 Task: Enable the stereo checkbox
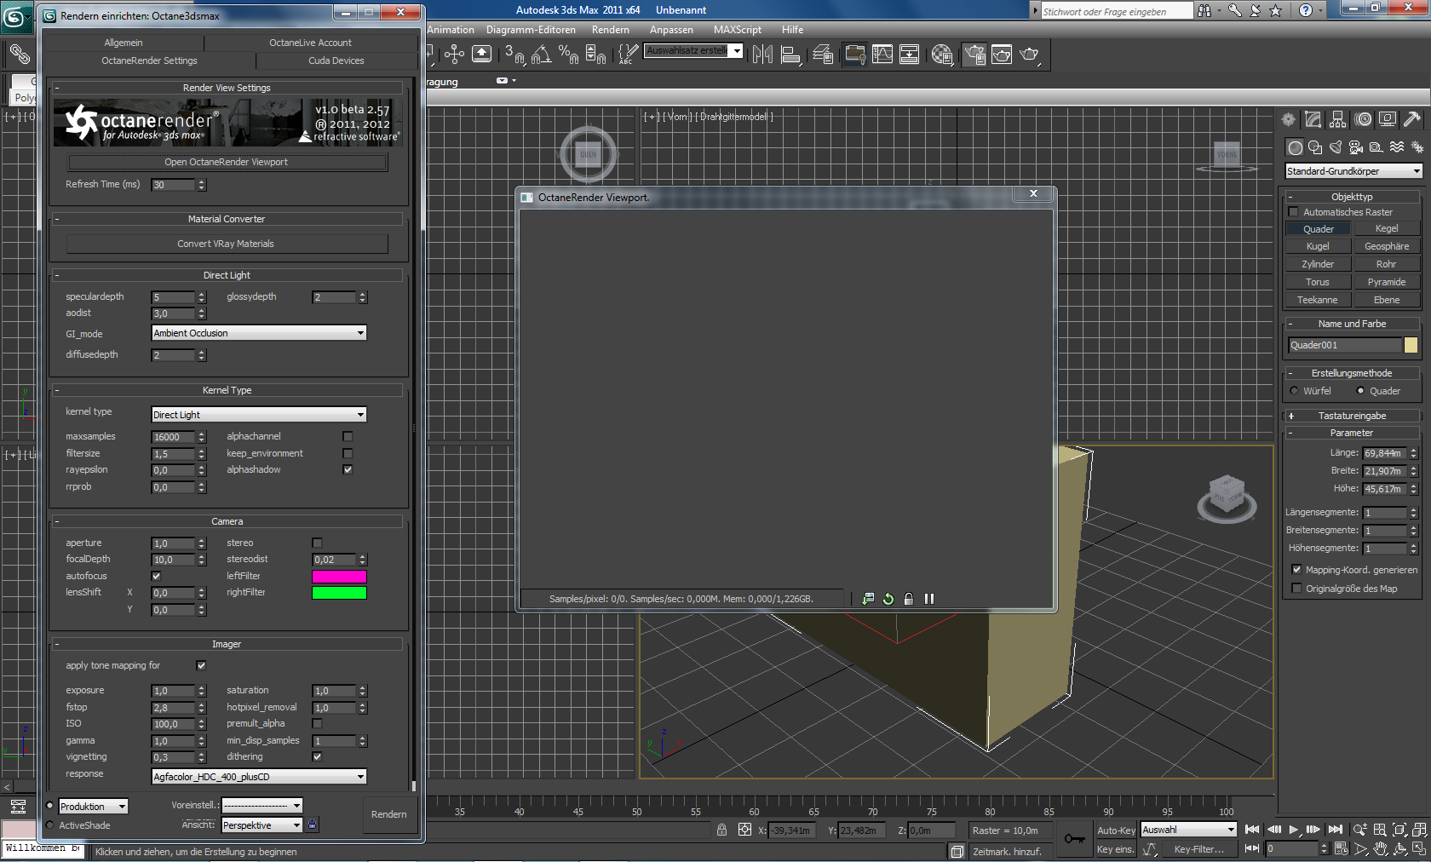[317, 543]
